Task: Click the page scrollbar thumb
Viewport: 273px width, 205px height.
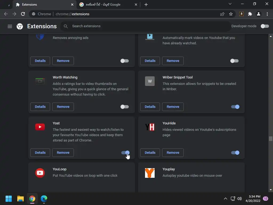Action: click(x=271, y=139)
